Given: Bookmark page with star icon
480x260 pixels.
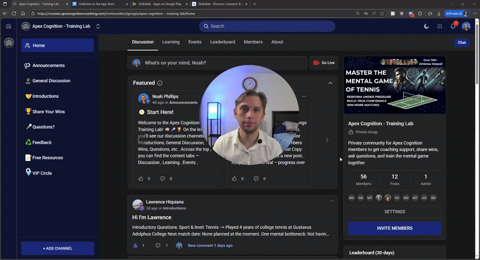Looking at the screenshot, I should coord(382,14).
